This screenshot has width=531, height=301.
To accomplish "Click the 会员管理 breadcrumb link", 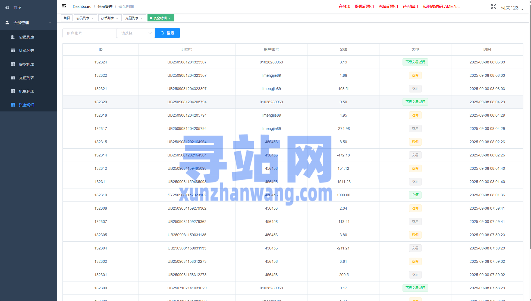I will [x=105, y=7].
